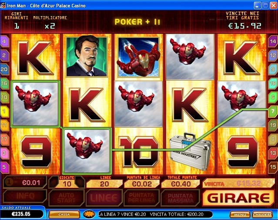Decrease GIOCATE value with left arrow

pos(54,182)
